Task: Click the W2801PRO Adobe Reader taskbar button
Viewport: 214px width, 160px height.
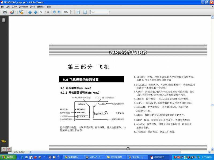Action: (158, 157)
